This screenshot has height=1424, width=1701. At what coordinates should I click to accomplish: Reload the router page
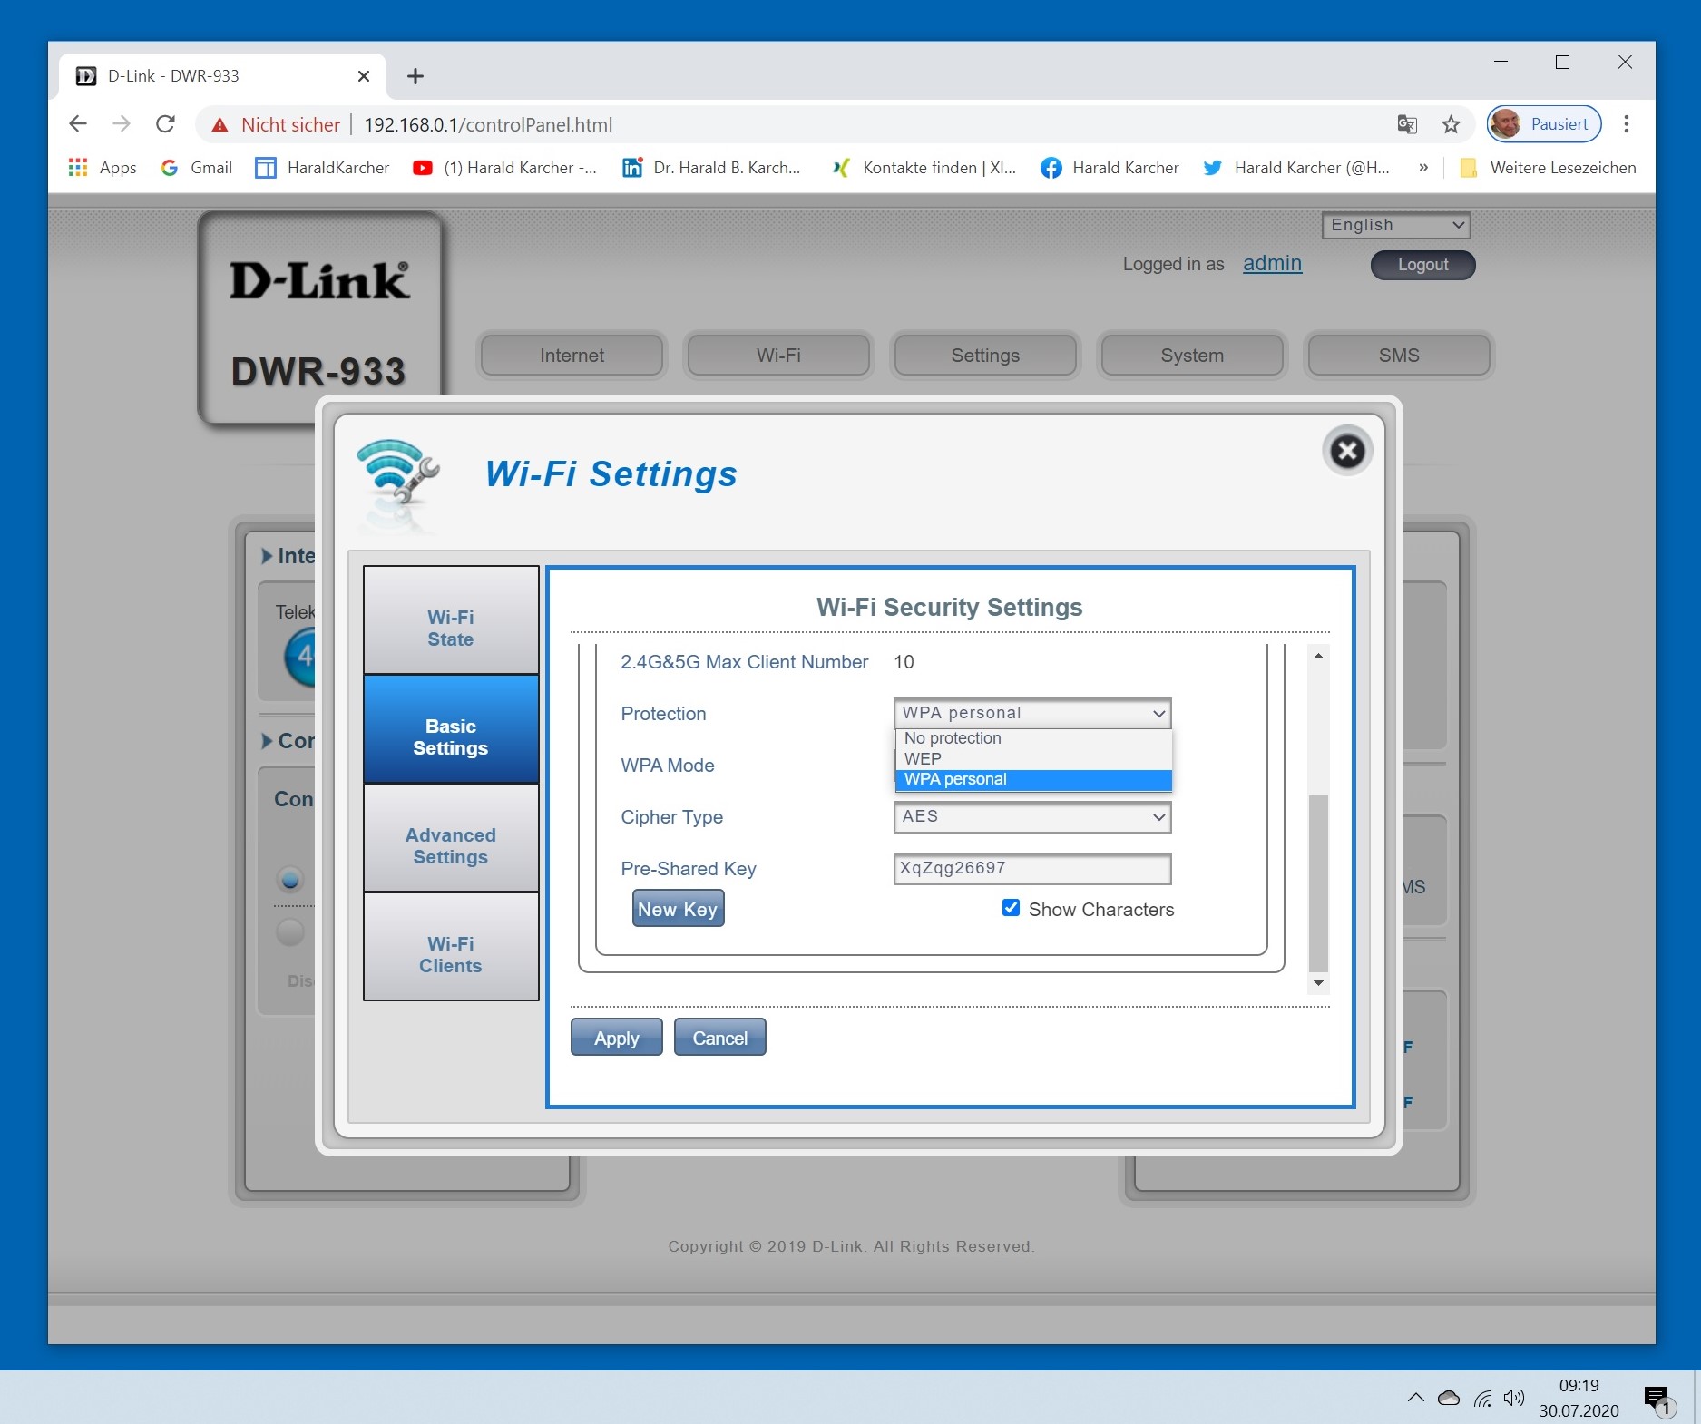pos(164,124)
